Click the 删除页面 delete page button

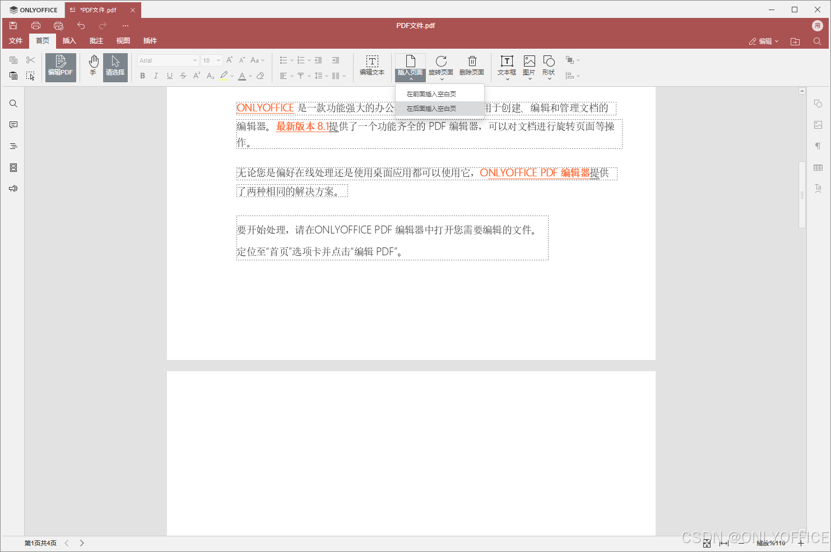pyautogui.click(x=472, y=66)
